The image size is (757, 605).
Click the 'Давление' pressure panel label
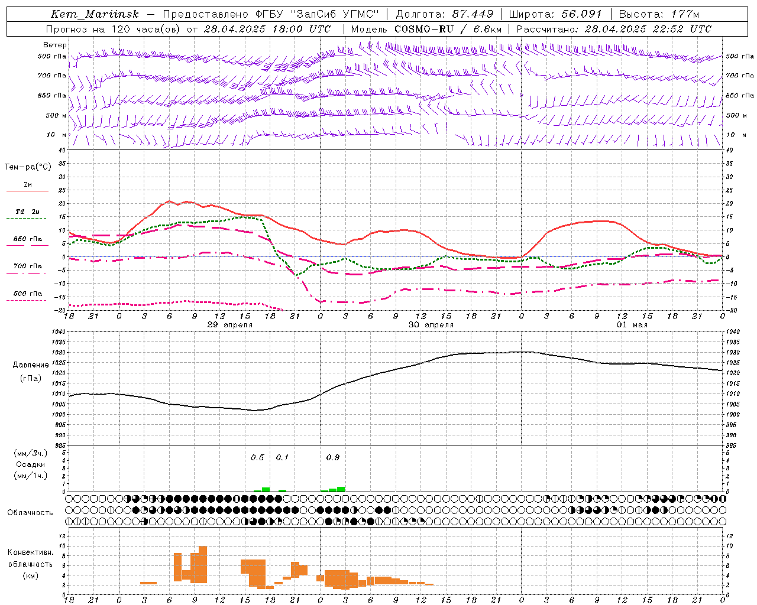point(31,365)
